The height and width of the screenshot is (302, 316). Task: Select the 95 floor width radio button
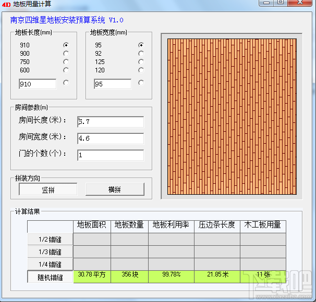pos(141,45)
